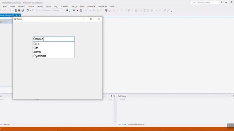234x131 pixels.
Task: Open the TOOLS menu
Action: [x=74, y=7]
